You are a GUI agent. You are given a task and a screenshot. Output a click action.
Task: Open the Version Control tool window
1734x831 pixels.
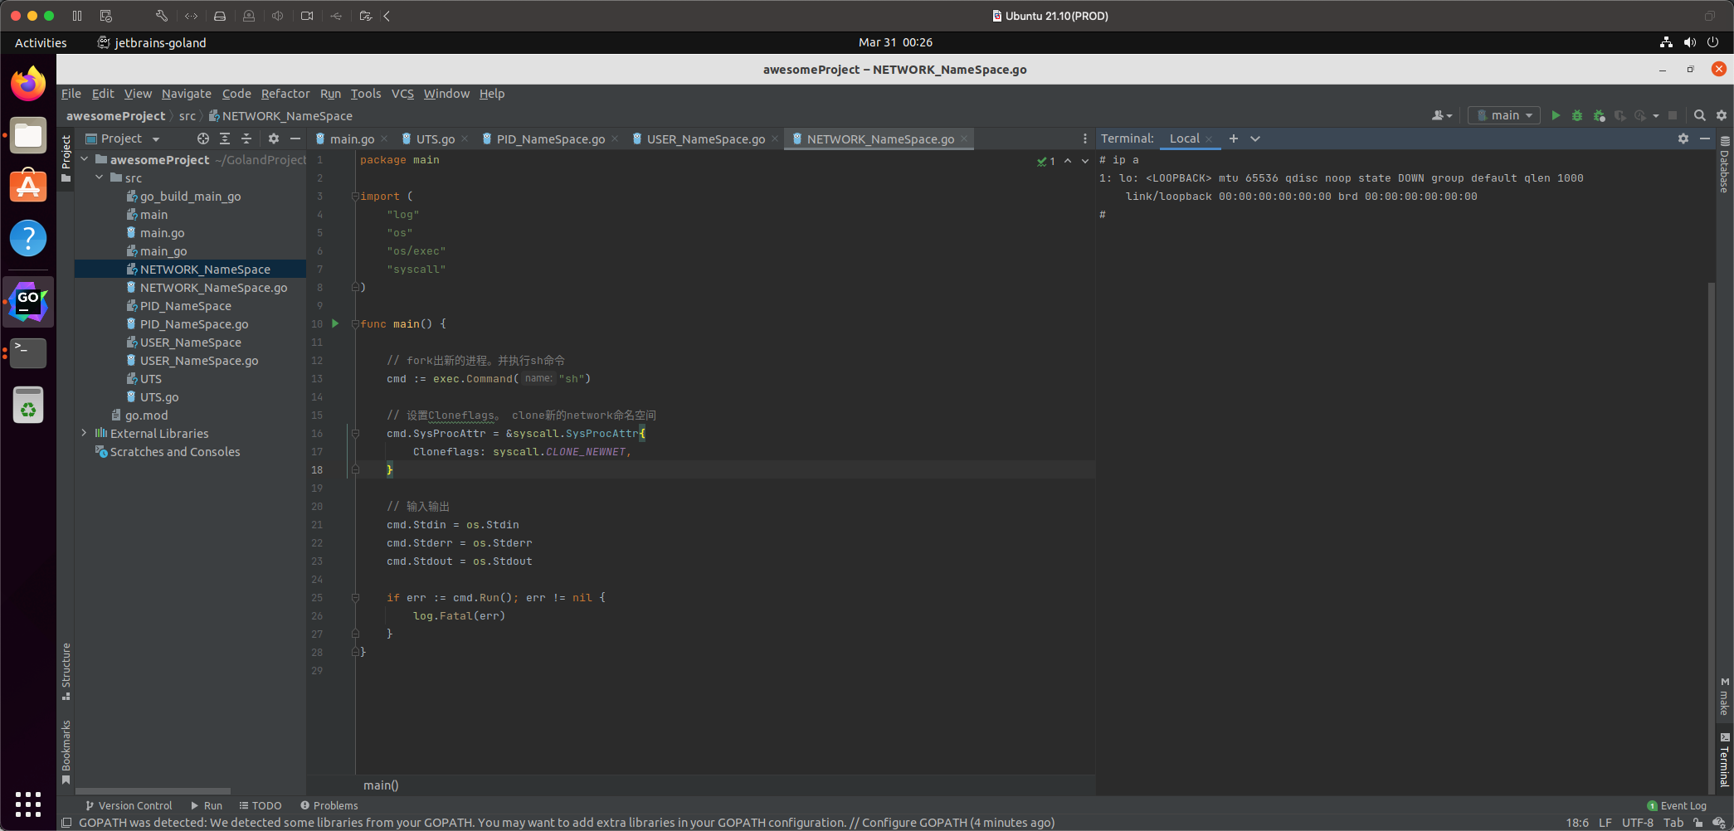coord(129,805)
